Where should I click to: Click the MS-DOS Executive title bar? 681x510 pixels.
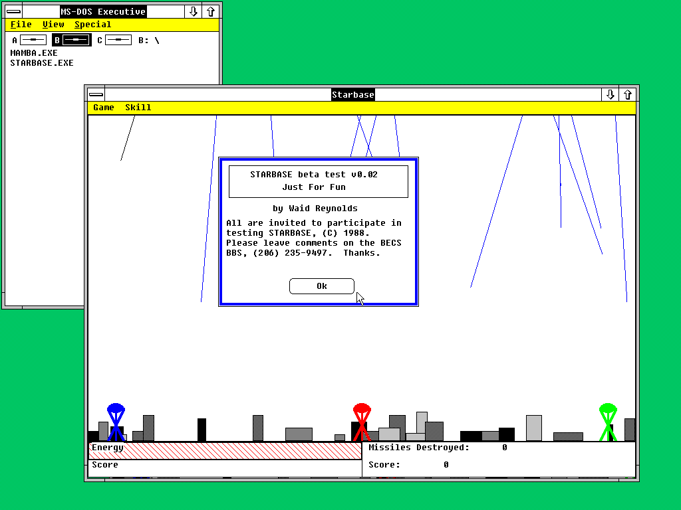pyautogui.click(x=103, y=12)
